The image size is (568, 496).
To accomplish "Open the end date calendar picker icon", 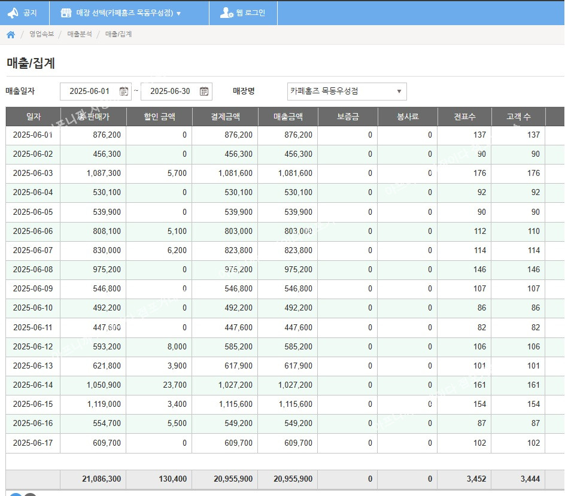I will [x=204, y=92].
